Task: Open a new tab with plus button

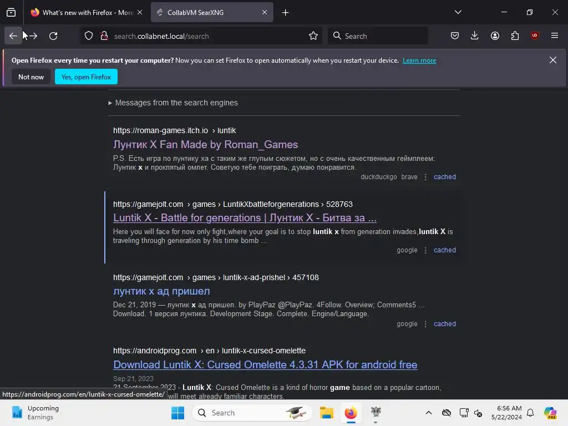Action: point(286,13)
